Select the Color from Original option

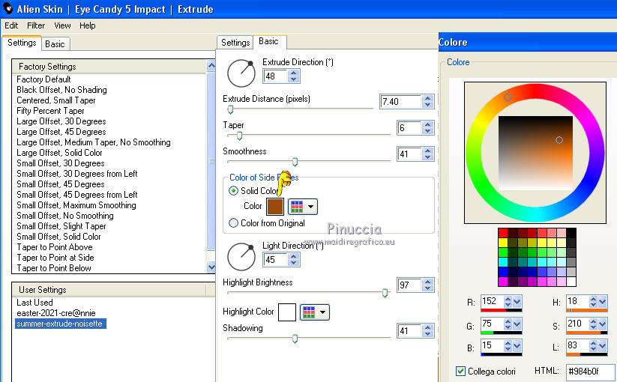(233, 223)
